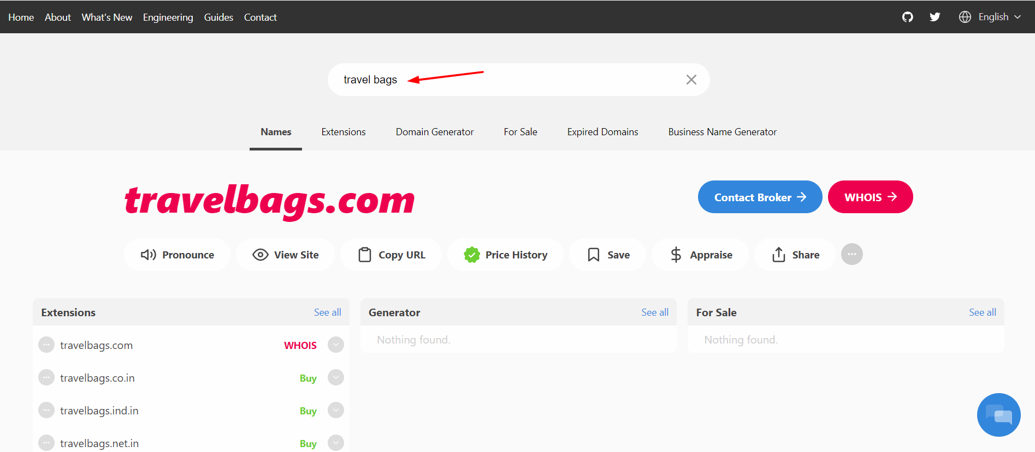Expand the travelbags.co.in row chevron
The height and width of the screenshot is (452, 1035).
point(336,377)
